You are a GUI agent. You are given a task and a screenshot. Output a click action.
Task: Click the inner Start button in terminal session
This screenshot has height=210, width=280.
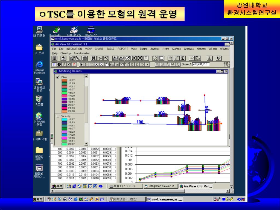[57, 186]
